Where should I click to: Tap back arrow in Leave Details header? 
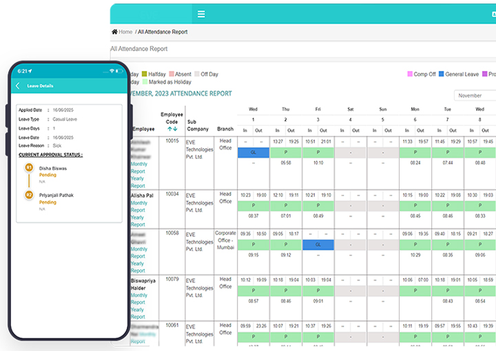18,85
